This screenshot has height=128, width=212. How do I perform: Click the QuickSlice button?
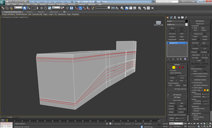pyautogui.click(x=195, y=48)
